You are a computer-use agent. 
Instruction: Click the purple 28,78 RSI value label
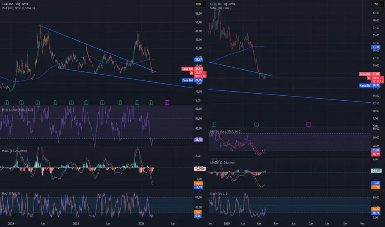click(198, 140)
